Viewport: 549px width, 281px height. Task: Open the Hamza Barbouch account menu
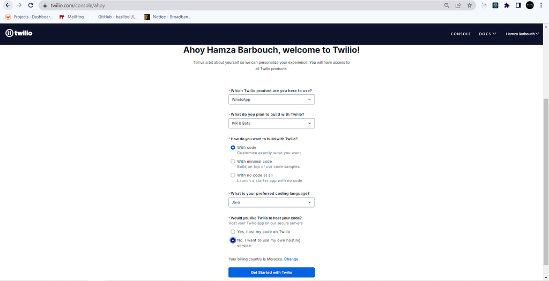click(x=522, y=34)
